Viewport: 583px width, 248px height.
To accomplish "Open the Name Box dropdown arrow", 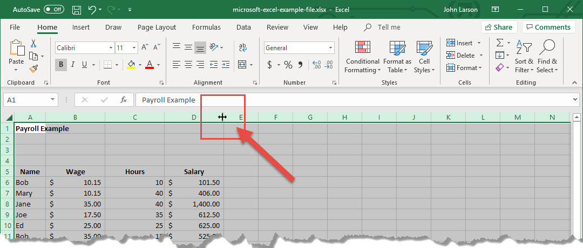I will 52,100.
